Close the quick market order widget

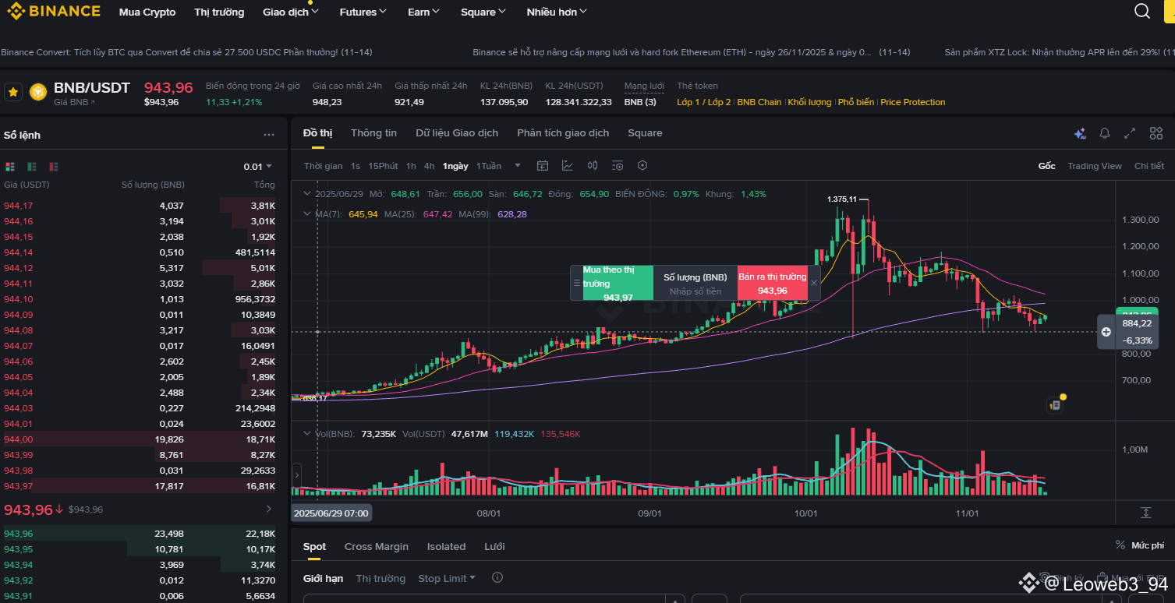coord(814,283)
